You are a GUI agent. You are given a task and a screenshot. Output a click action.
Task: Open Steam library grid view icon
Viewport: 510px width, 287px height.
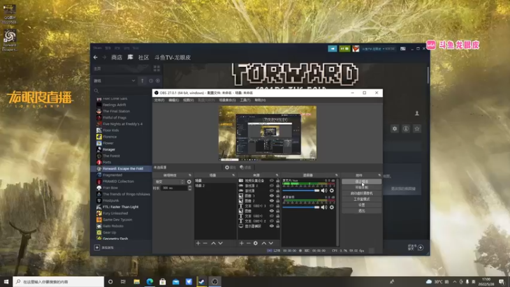click(157, 68)
